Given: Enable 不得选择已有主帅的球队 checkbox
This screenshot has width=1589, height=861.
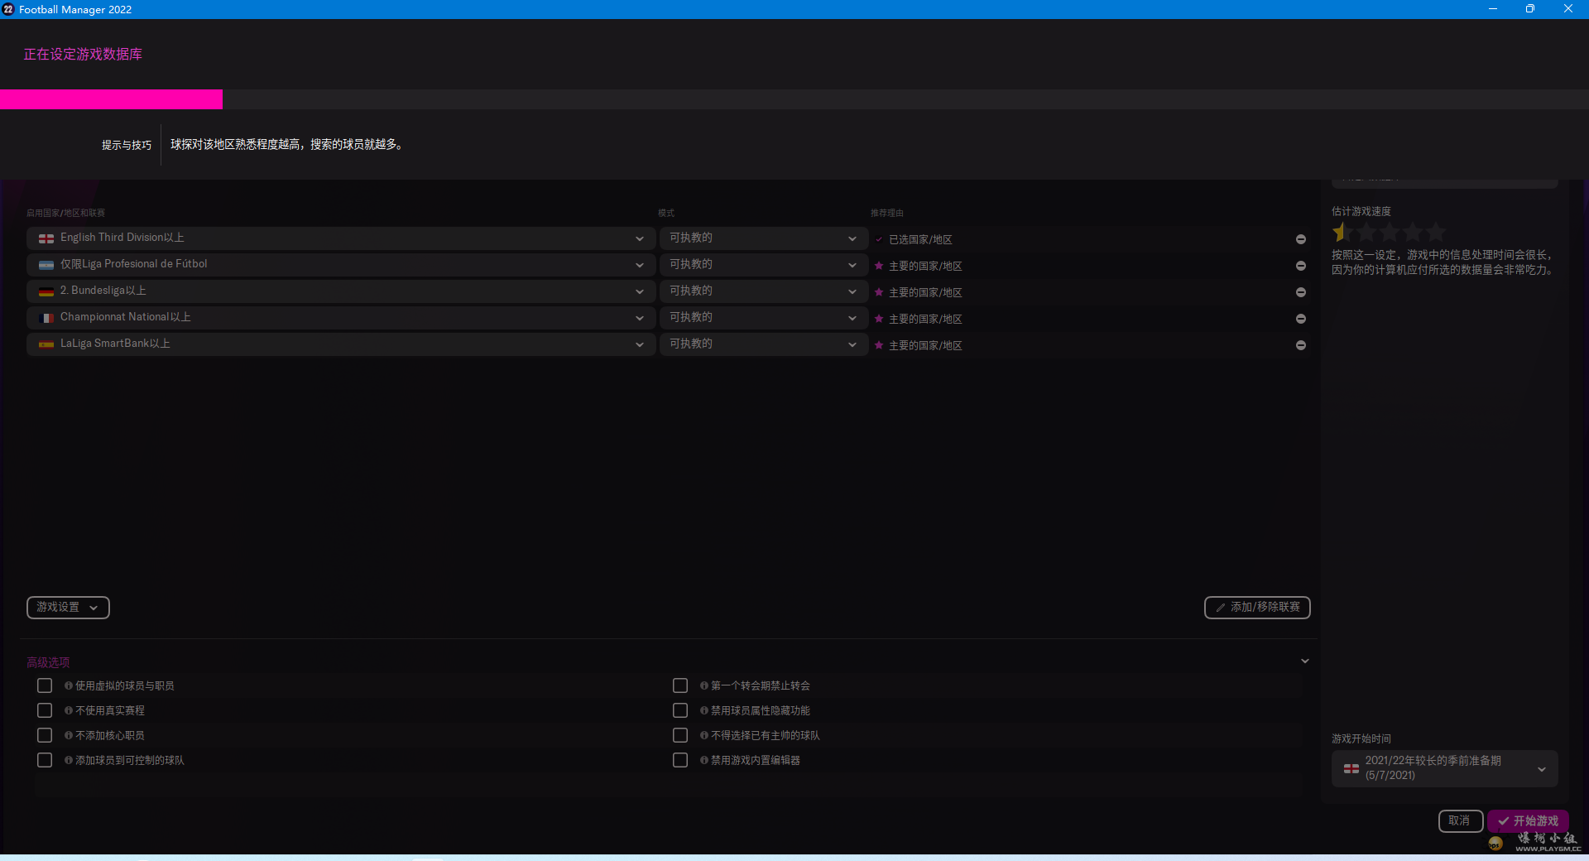Looking at the screenshot, I should coord(680,735).
